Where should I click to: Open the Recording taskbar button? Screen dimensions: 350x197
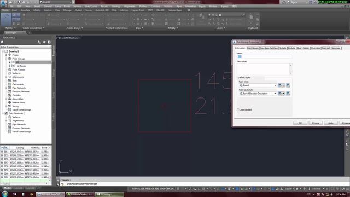pos(109,194)
